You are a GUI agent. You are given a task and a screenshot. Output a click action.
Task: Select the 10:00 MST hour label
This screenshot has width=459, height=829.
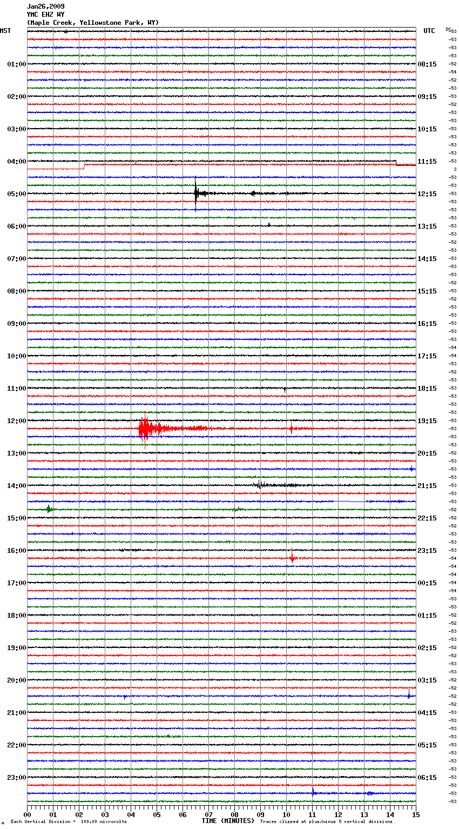click(16, 356)
